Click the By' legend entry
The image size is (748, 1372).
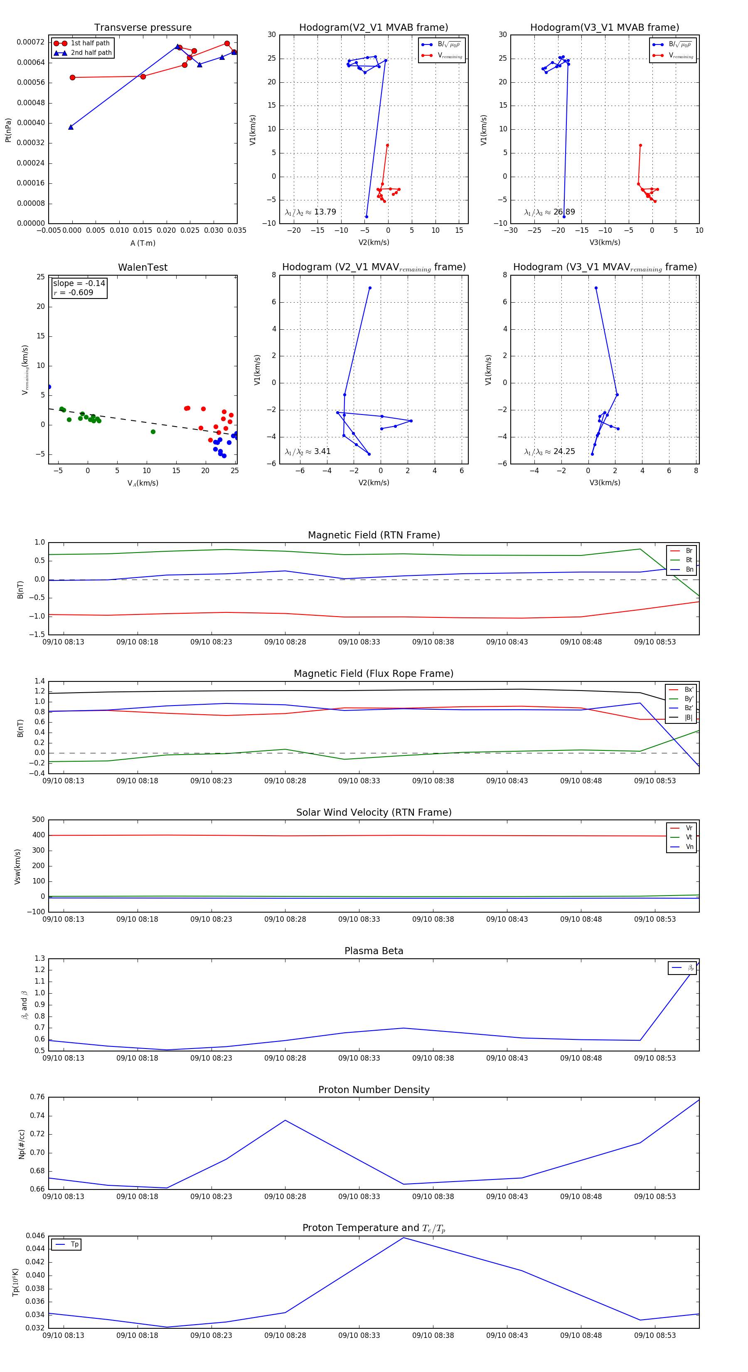point(681,699)
